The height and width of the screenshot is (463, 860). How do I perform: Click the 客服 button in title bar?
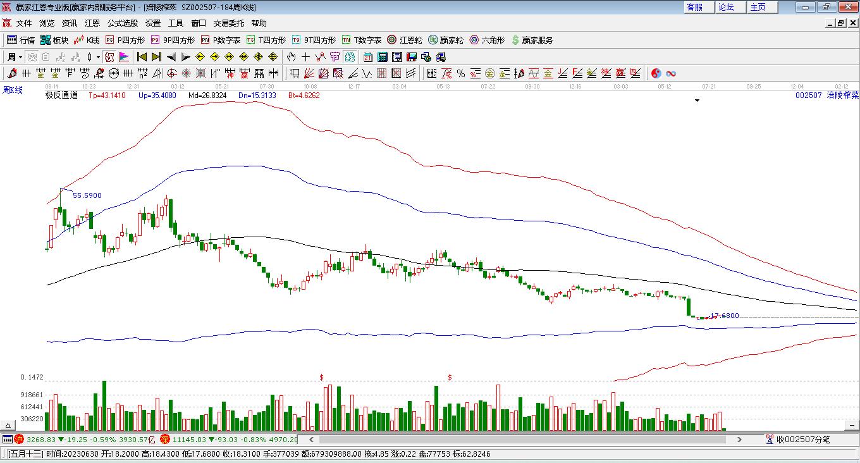tap(695, 7)
